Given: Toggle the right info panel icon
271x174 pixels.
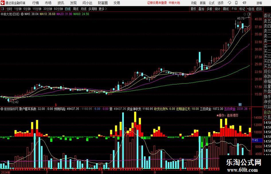Looking at the screenshot, I should tap(249, 14).
